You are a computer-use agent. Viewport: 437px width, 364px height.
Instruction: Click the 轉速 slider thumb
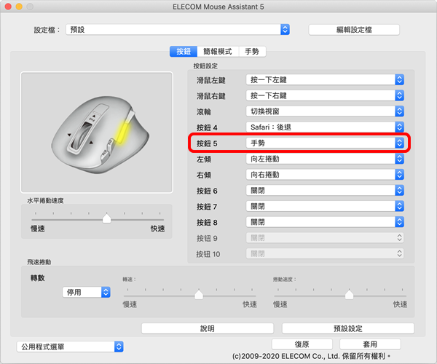[199, 294]
